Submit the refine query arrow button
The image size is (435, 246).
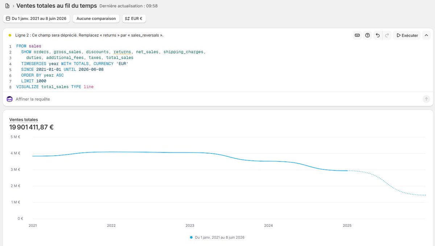coord(426,99)
